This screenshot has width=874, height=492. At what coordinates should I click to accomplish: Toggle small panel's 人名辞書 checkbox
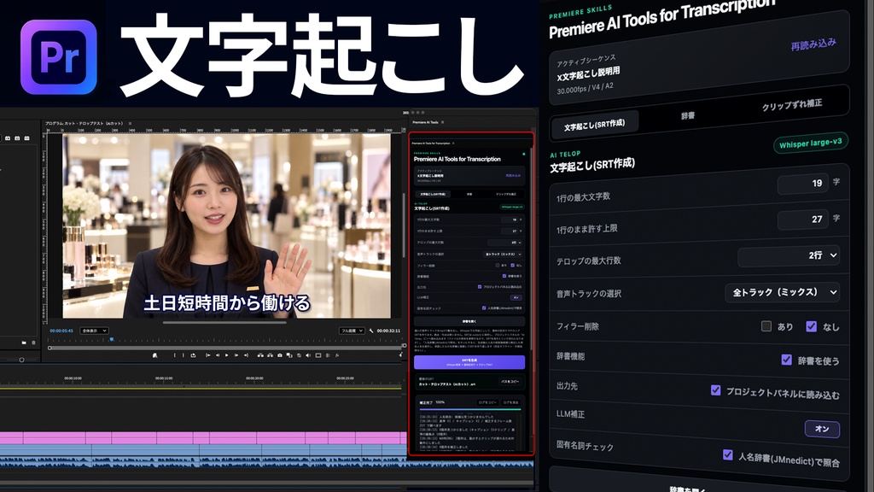[484, 307]
